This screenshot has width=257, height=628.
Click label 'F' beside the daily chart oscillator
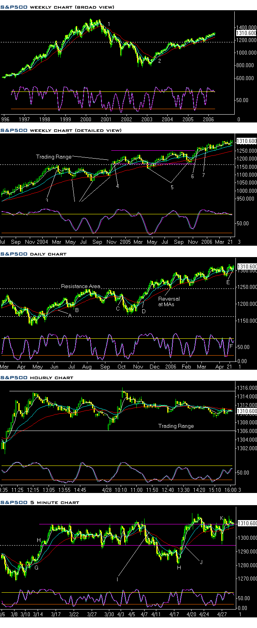(231, 346)
